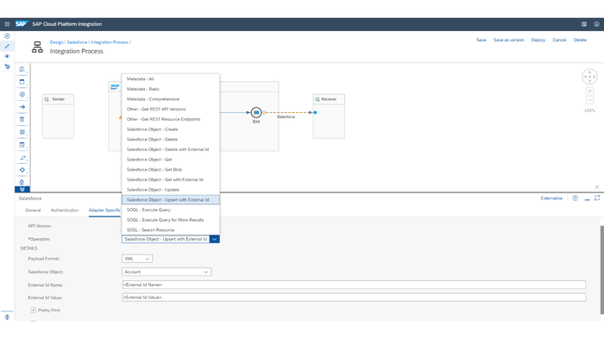Screen dimensions: 604x339
Task: Expand palette with the double chevron
Action: 22,189
